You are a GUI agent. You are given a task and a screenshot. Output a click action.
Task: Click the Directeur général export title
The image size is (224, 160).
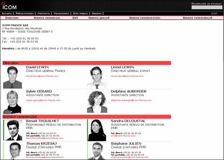tap(131, 71)
